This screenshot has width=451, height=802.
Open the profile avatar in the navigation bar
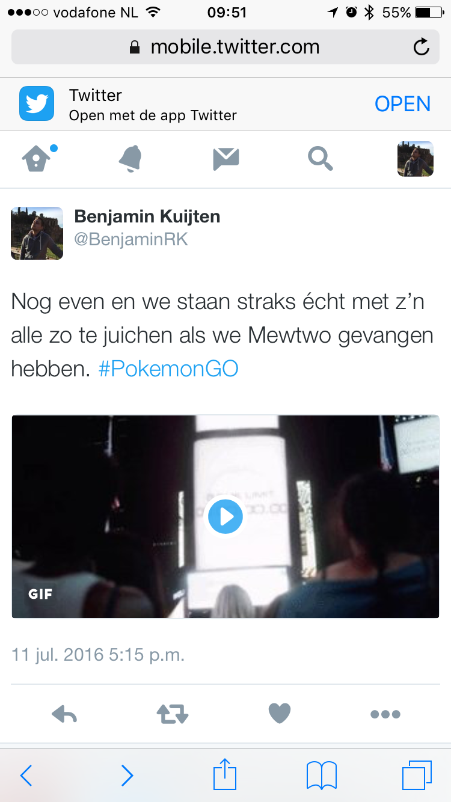click(x=416, y=159)
